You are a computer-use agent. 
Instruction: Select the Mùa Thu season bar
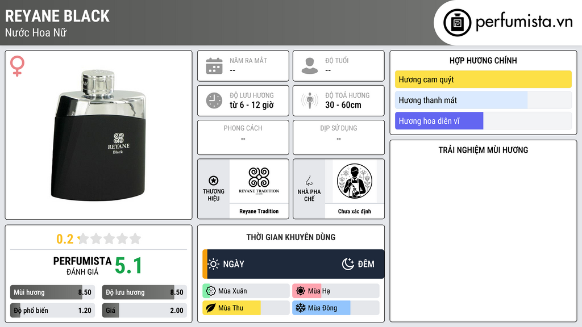coord(246,308)
